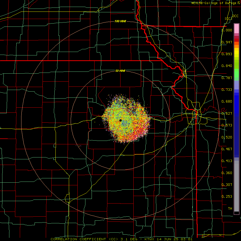
Task: Click the 0.893 scale value
Action: [x=227, y=54]
